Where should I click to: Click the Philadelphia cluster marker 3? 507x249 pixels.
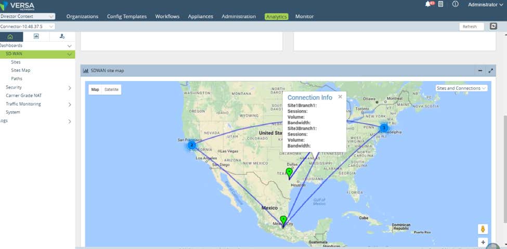pos(384,128)
